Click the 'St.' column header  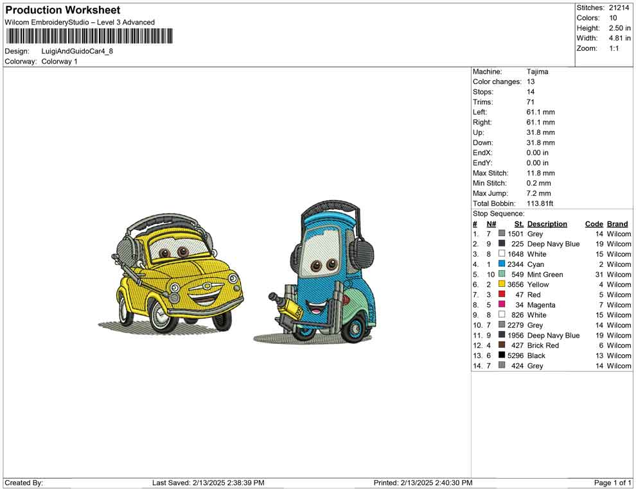pyautogui.click(x=519, y=223)
